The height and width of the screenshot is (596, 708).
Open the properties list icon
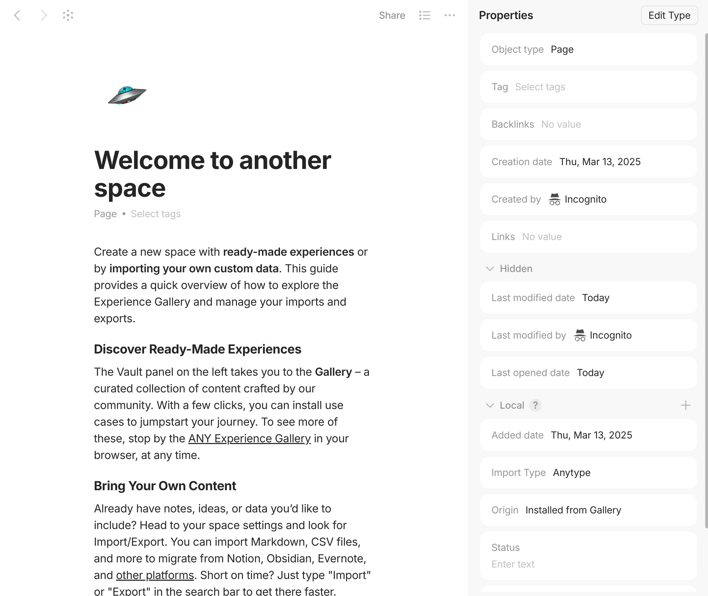(x=424, y=15)
